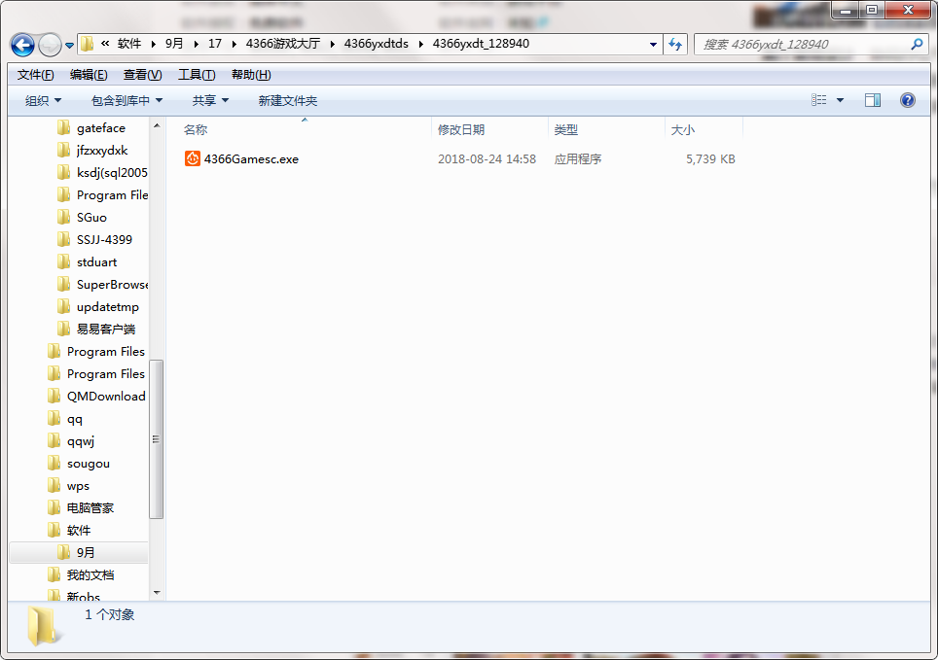Open the 文件(F) menu
Image resolution: width=938 pixels, height=660 pixels.
[x=35, y=75]
